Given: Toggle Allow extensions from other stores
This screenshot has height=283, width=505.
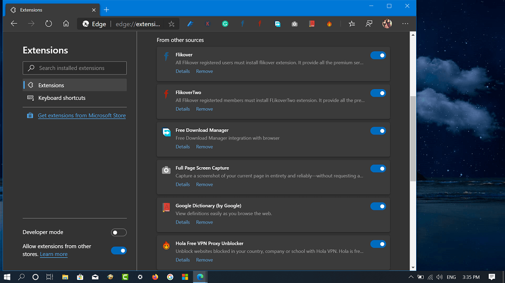Looking at the screenshot, I should (x=119, y=251).
